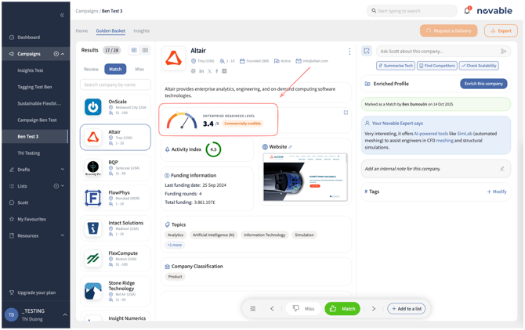Screen dimensions: 525x330
Task: Send the question to Scott
Action: [503, 52]
